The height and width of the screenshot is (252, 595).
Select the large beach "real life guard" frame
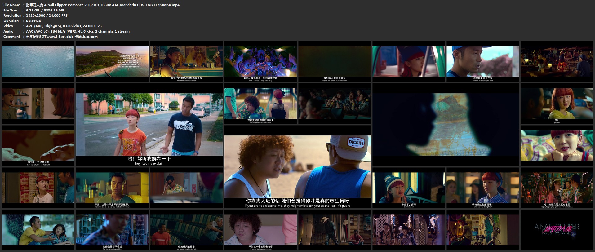[x=297, y=166]
